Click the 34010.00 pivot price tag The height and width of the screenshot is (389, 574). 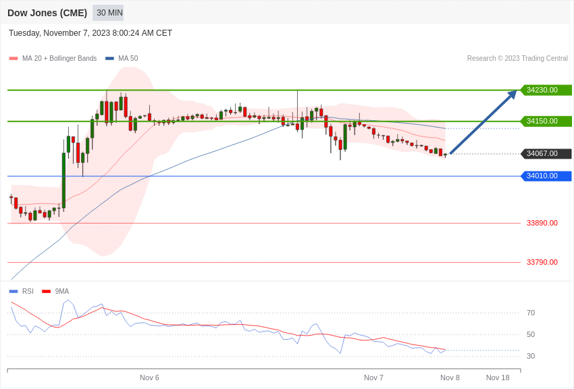pos(546,176)
